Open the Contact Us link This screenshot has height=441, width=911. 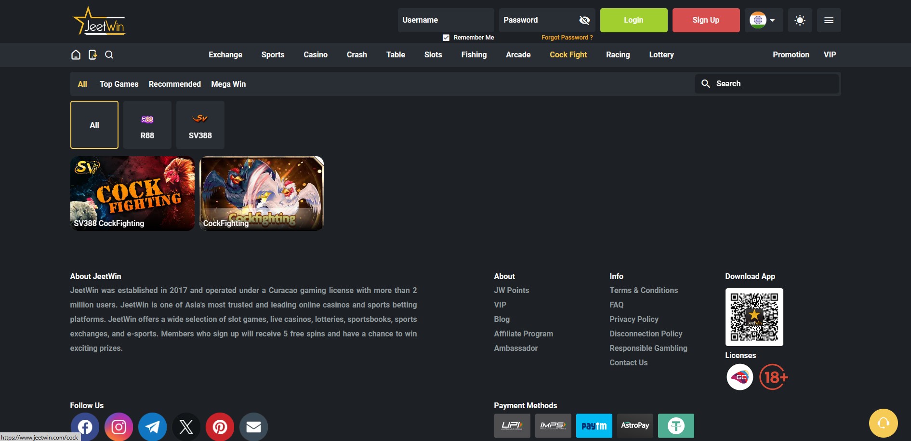629,362
